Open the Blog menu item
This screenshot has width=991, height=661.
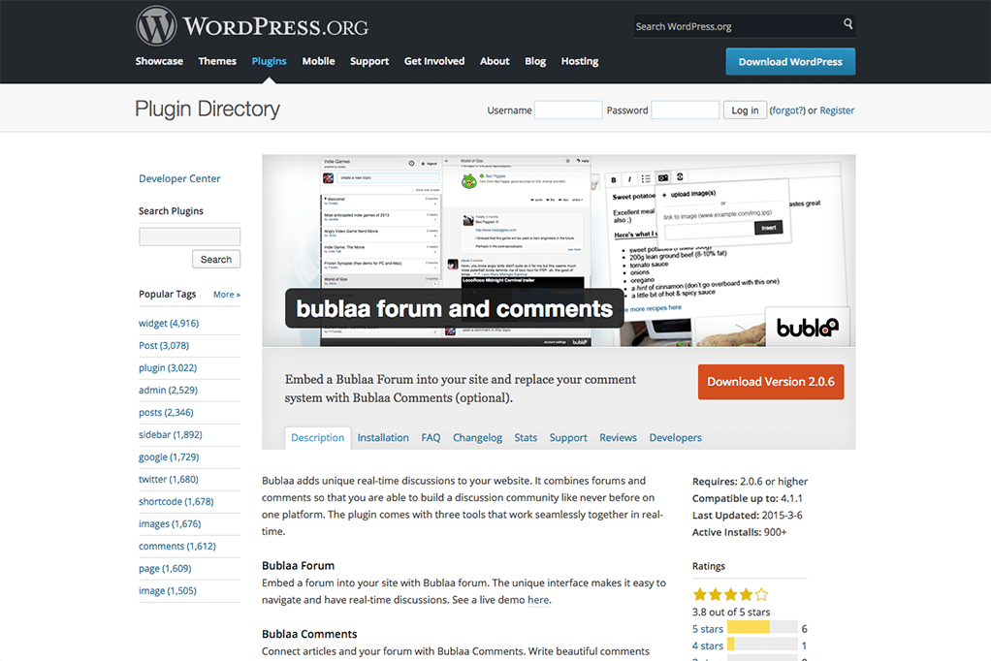coord(535,61)
